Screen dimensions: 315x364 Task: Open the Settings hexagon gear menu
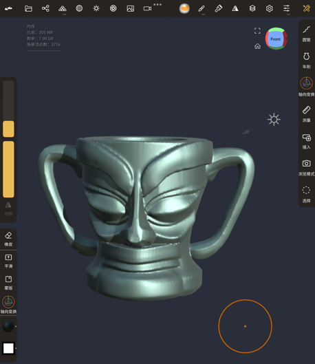click(x=270, y=8)
